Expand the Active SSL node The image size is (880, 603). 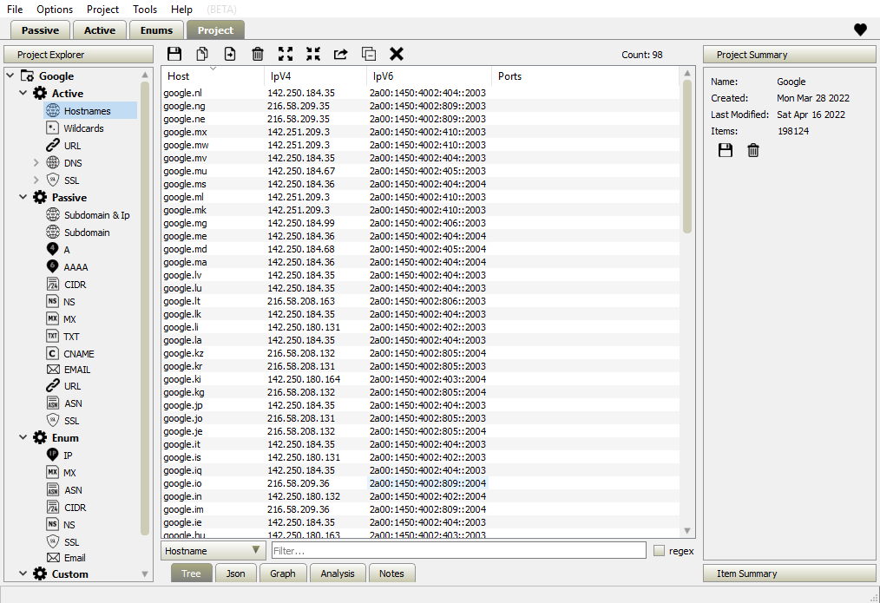coord(36,180)
